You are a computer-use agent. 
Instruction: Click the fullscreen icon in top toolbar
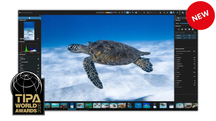coord(119,13)
